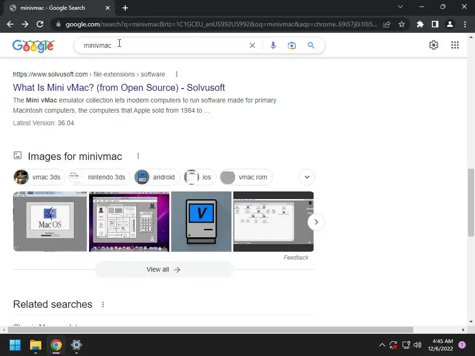Show next images with the carousel arrow
475x356 pixels.
pos(316,222)
